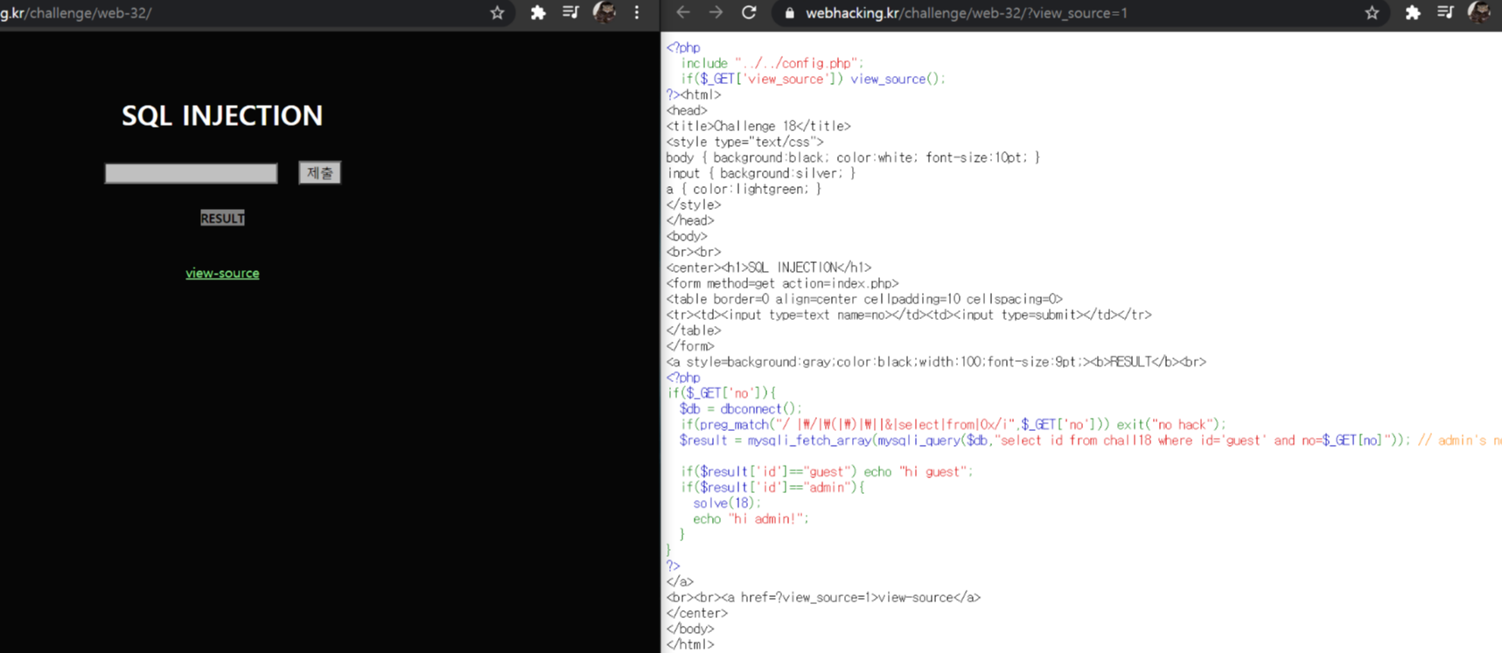Open profile avatar in left browser window
Viewport: 1502px width, 653px height.
coord(604,12)
